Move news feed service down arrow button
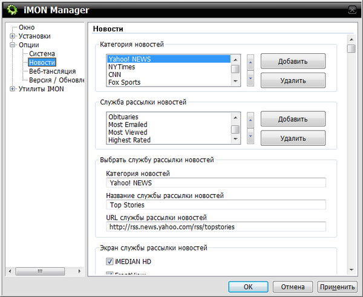 250,136
